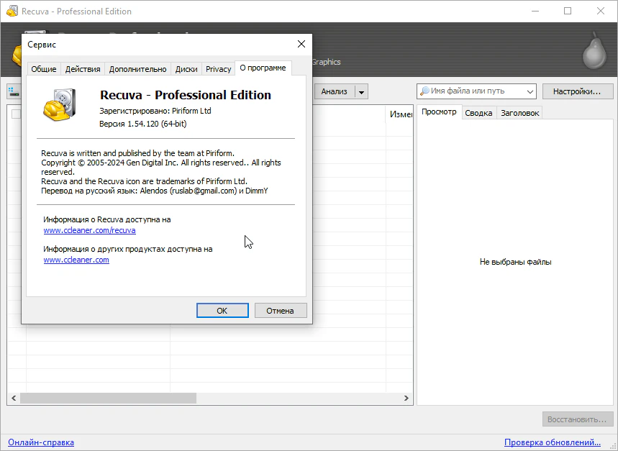
Task: Open the Действия tab
Action: [83, 69]
